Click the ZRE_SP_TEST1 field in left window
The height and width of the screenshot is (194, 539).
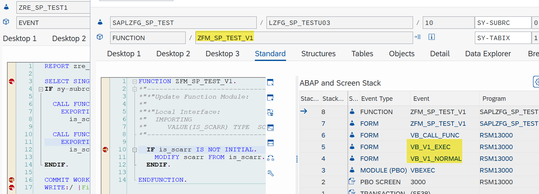53,8
